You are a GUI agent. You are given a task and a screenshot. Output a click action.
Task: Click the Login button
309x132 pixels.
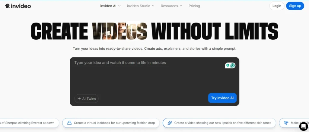[276, 6]
